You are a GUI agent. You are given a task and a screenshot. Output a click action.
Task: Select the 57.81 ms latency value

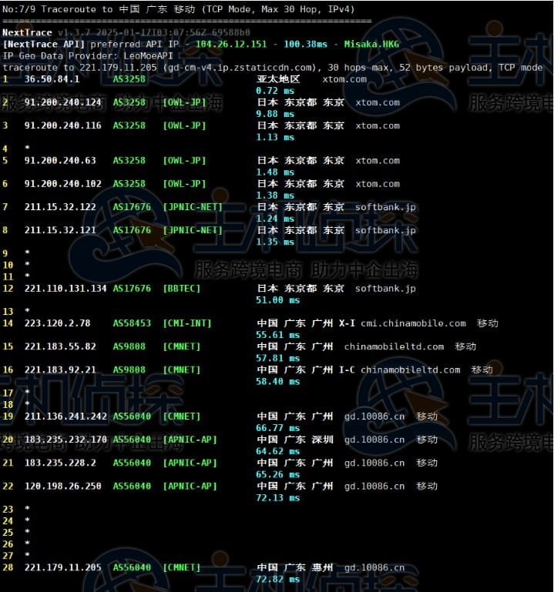point(277,358)
